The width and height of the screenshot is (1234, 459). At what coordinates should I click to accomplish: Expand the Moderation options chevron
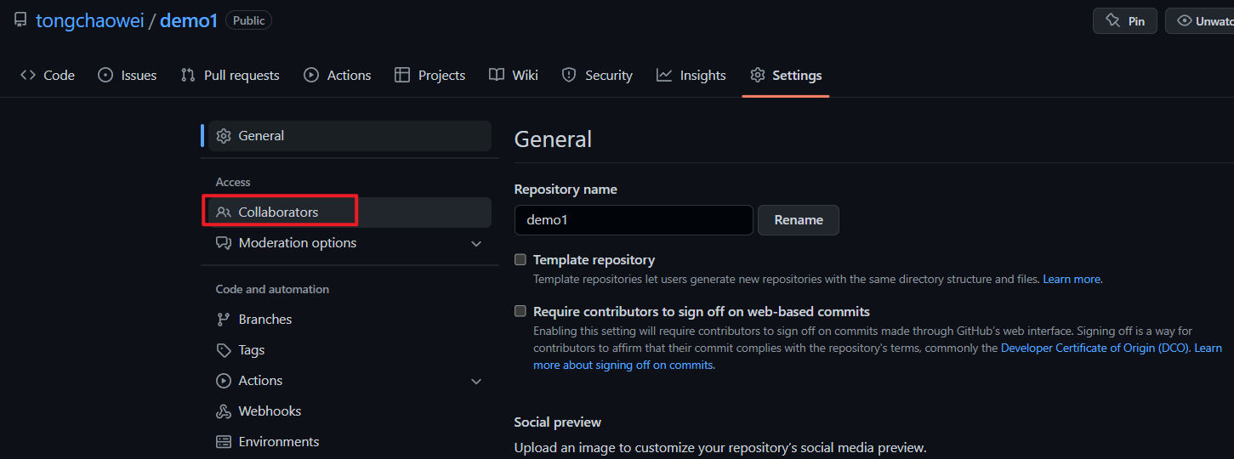click(476, 244)
